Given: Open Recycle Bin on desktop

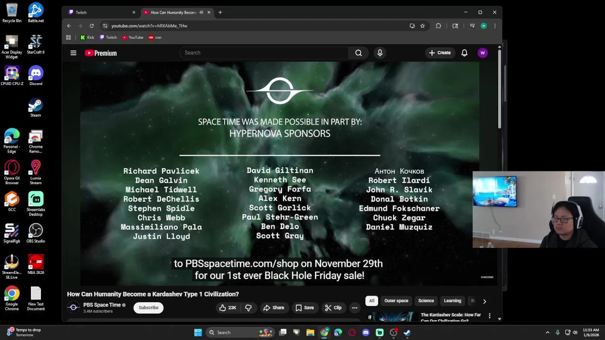Looking at the screenshot, I should coord(12,13).
